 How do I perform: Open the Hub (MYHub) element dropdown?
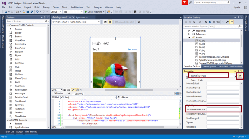tap(84, 97)
